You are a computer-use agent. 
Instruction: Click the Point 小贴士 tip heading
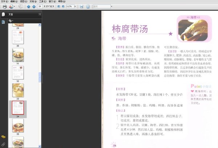tap(201, 86)
